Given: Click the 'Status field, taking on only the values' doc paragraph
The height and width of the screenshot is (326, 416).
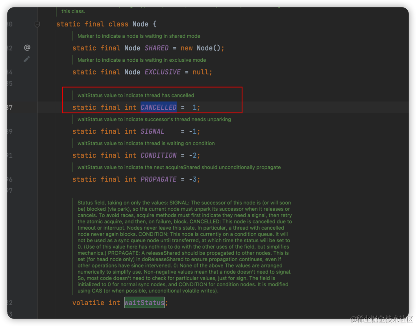Looking at the screenshot, I should (x=185, y=247).
